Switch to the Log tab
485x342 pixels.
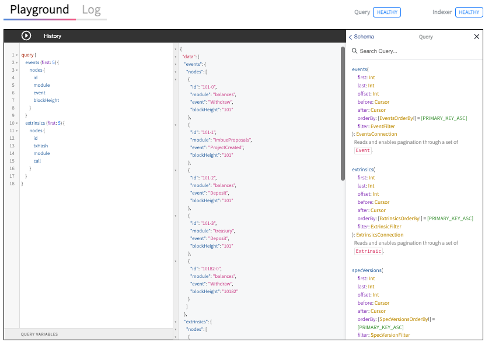click(91, 10)
